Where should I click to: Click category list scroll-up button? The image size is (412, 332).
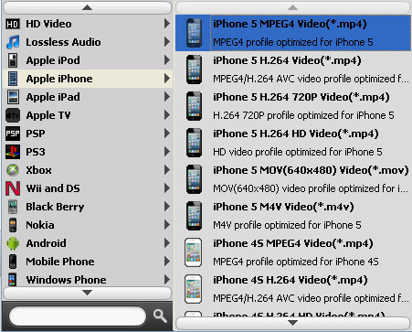(x=87, y=7)
